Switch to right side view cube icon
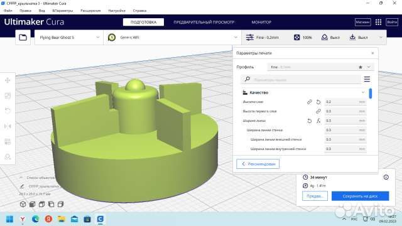This screenshot has height=226, width=402. click(x=60, y=204)
